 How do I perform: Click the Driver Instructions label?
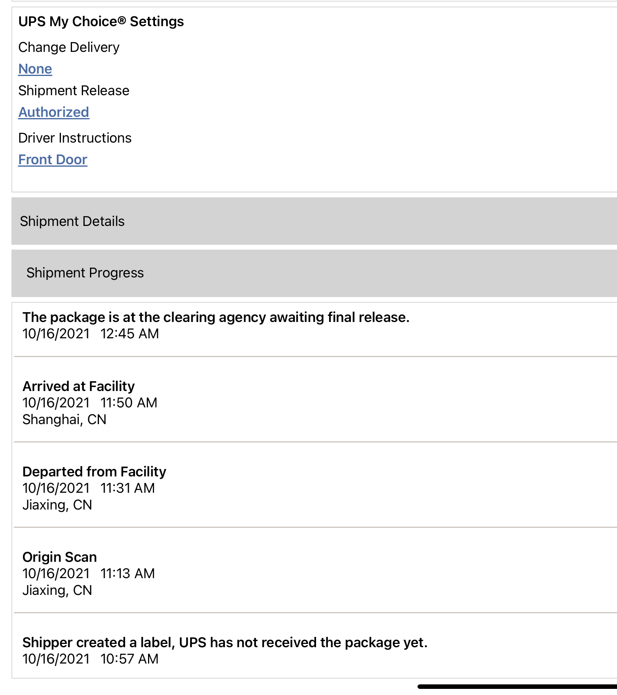pyautogui.click(x=75, y=138)
